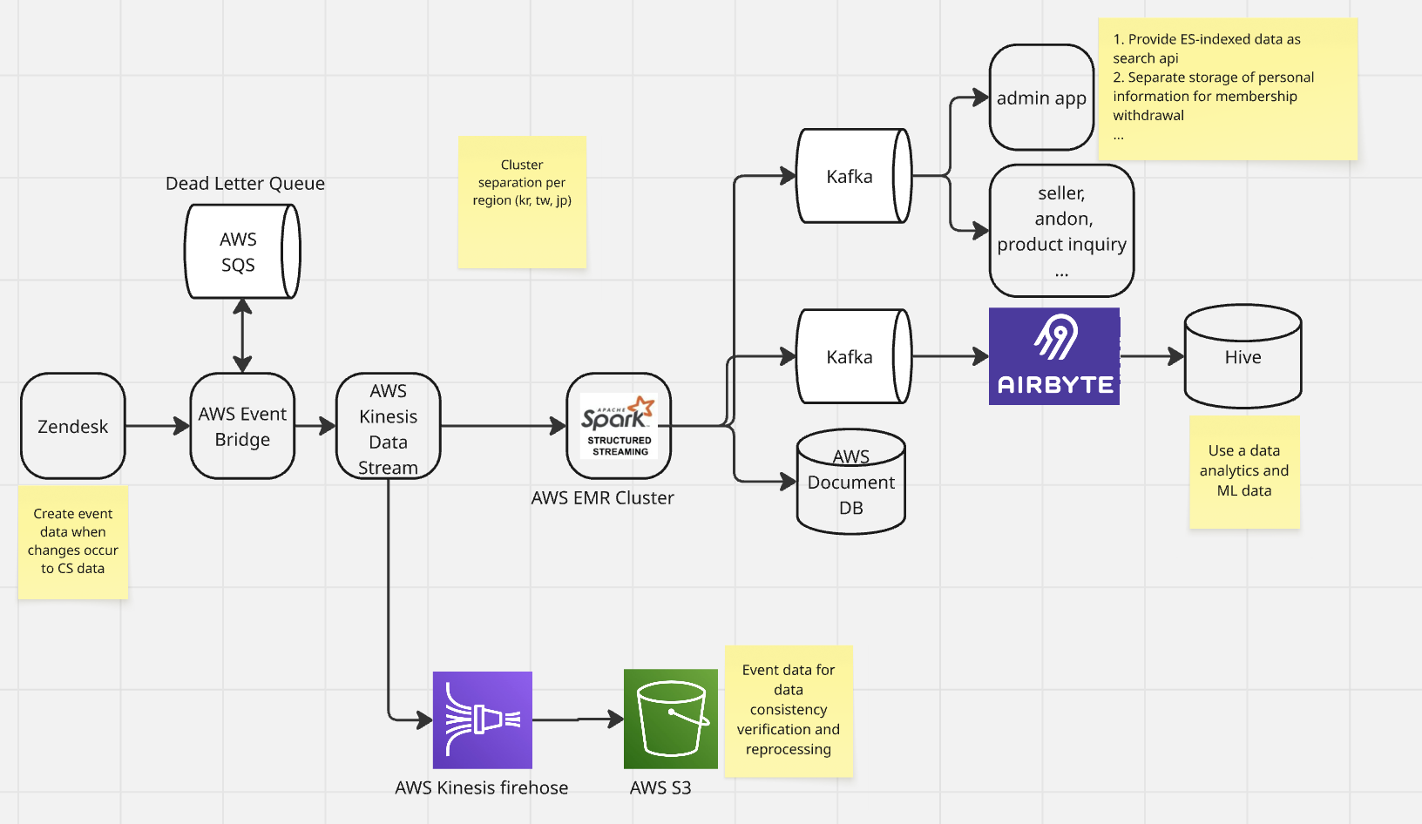Select the seller, andon, product inquiry box
The height and width of the screenshot is (824, 1422).
click(1061, 231)
